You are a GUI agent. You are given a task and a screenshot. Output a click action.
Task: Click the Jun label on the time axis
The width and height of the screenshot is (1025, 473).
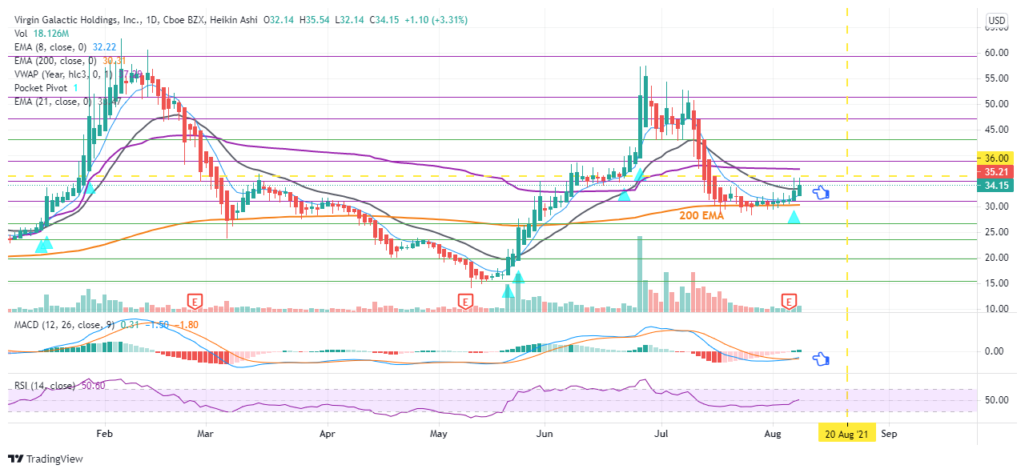tap(544, 434)
